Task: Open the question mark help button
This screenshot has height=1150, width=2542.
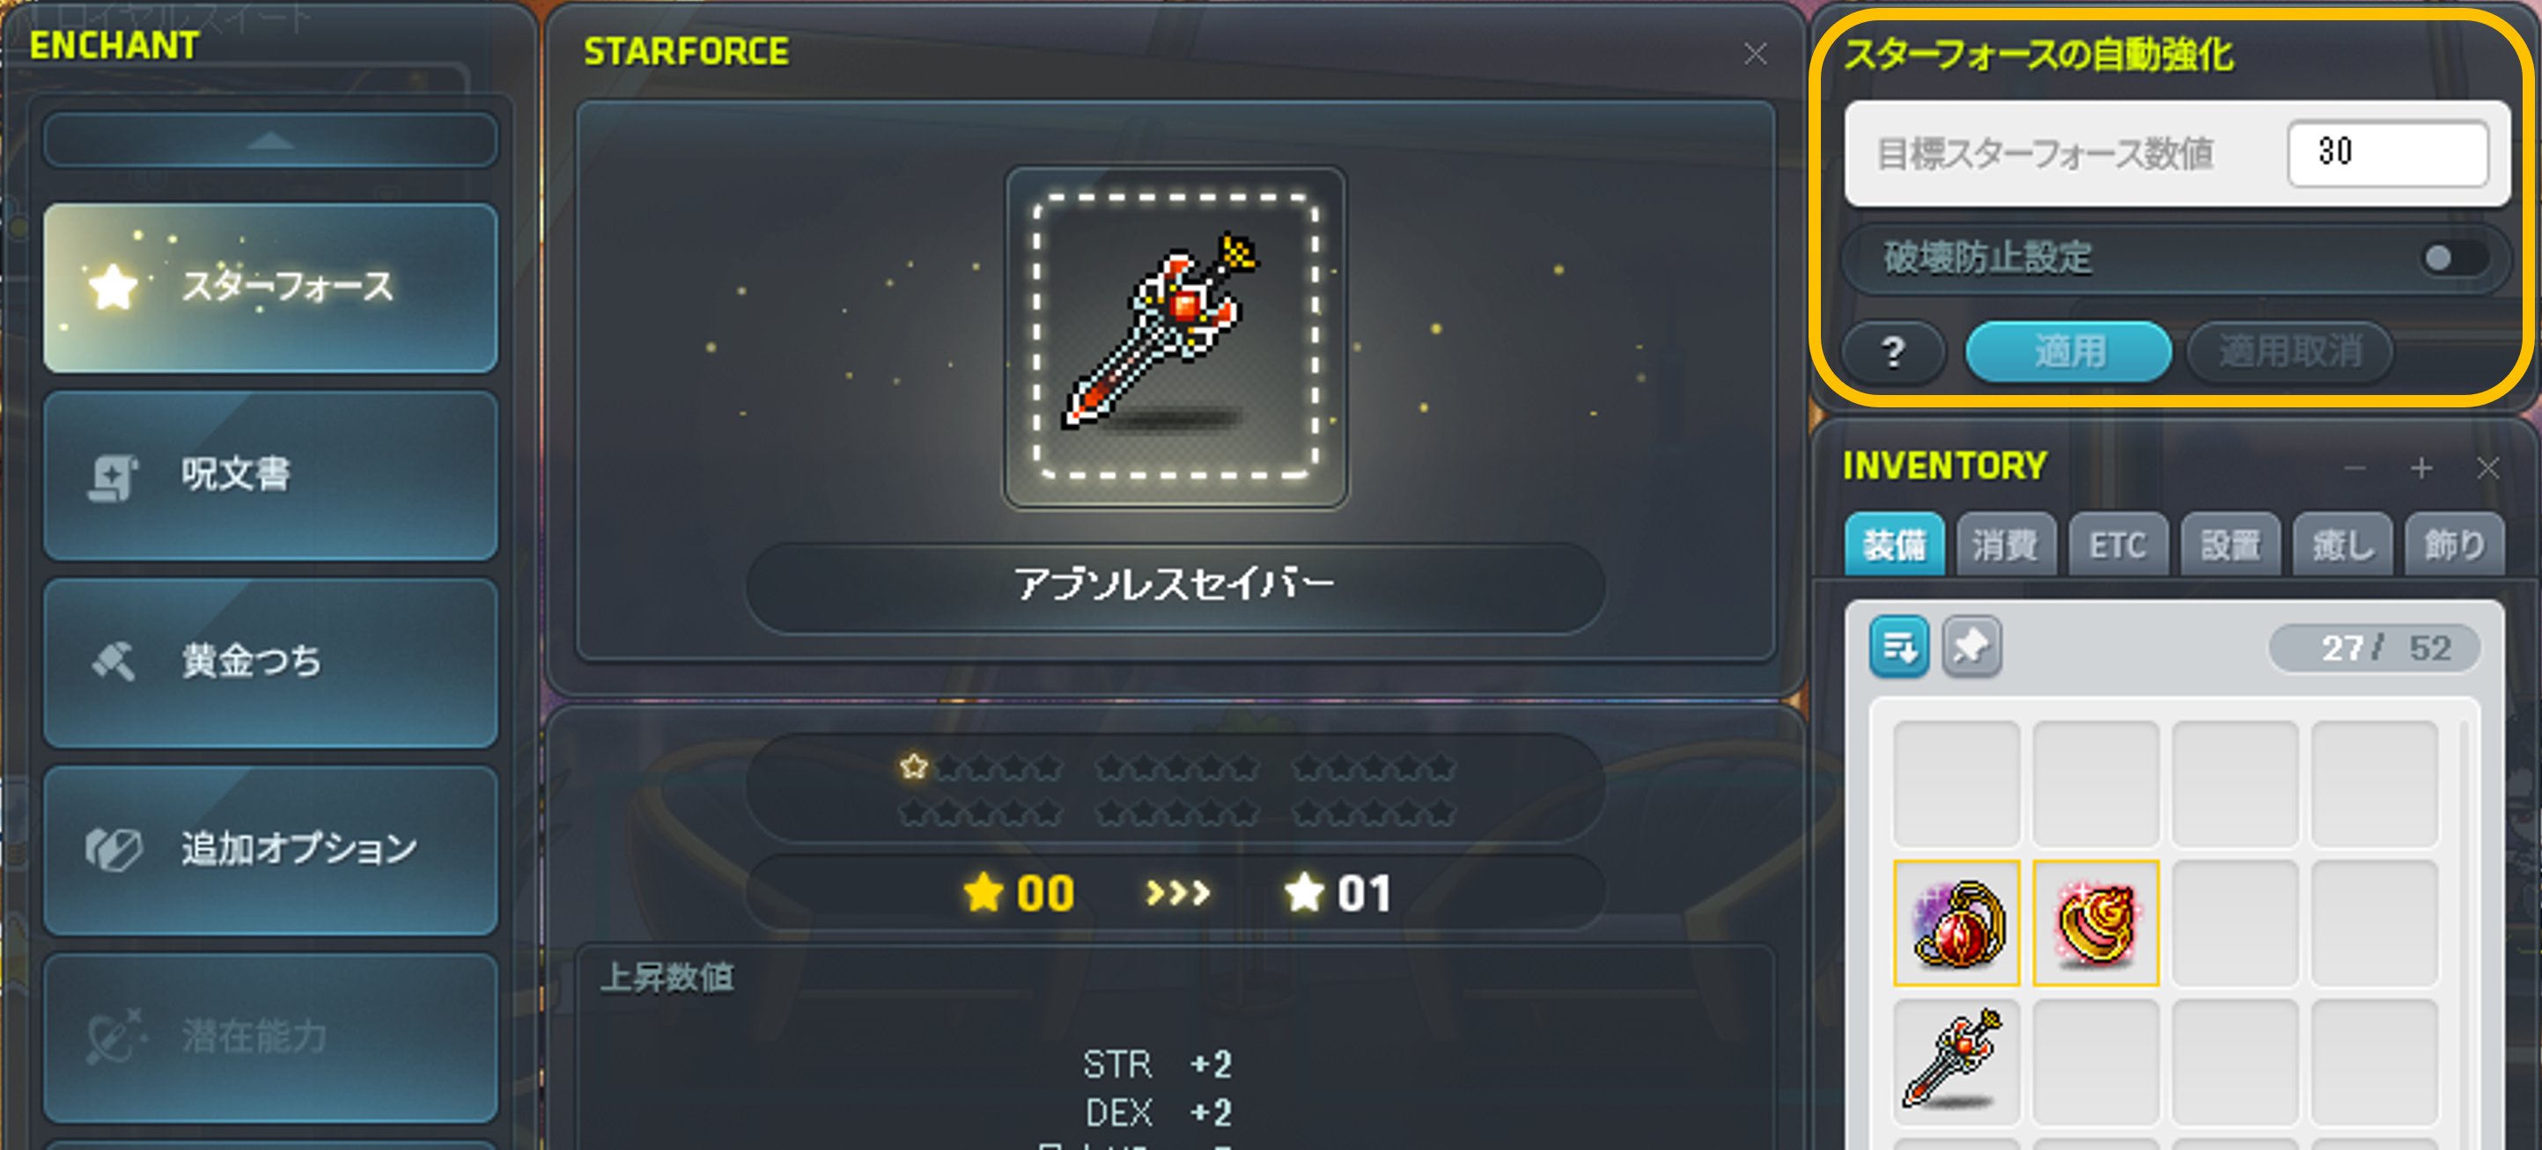Action: pyautogui.click(x=1893, y=352)
